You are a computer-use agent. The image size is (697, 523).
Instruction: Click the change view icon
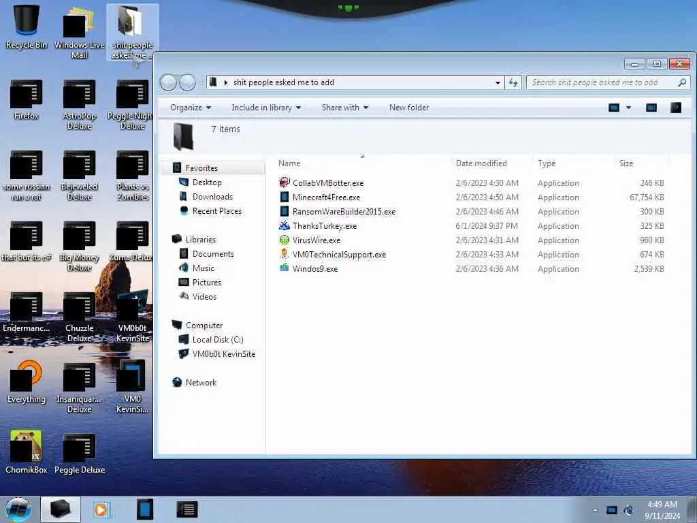click(x=614, y=108)
